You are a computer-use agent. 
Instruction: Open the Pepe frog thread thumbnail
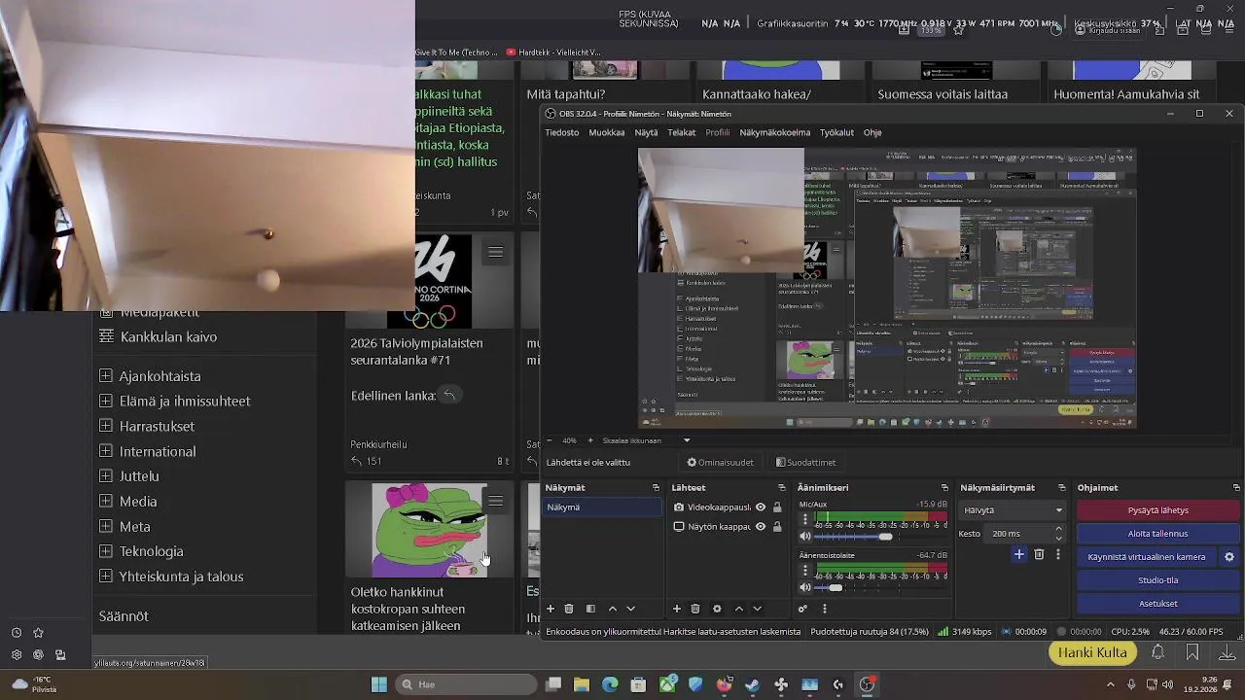(429, 531)
